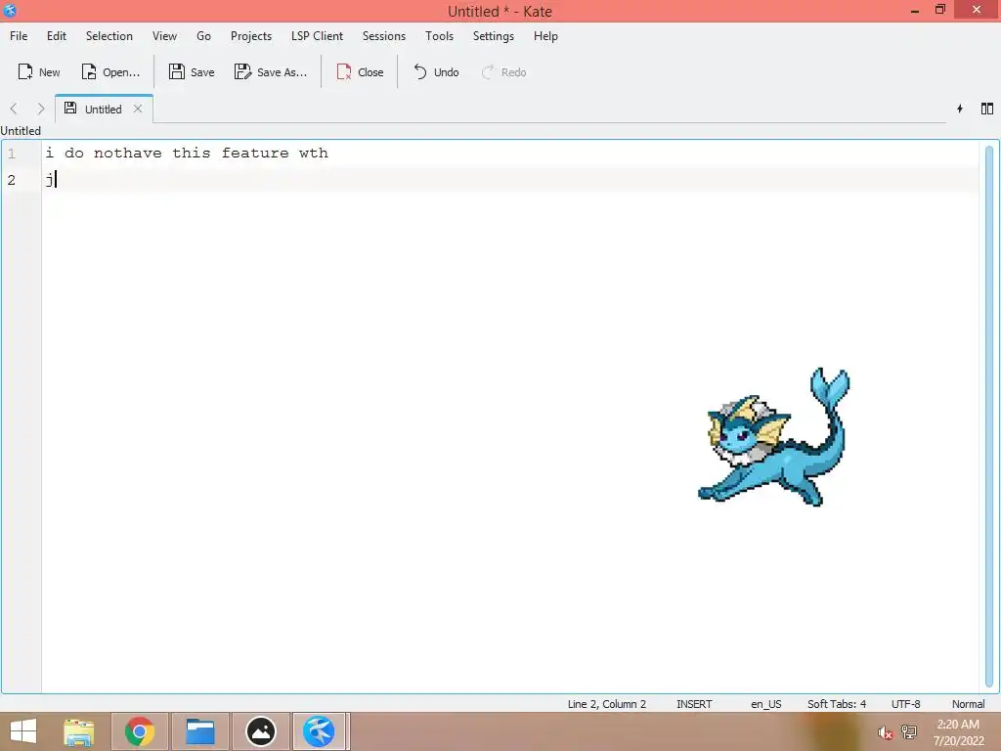Open the blue folder taskbar app
This screenshot has height=751, width=1001.
tap(199, 731)
